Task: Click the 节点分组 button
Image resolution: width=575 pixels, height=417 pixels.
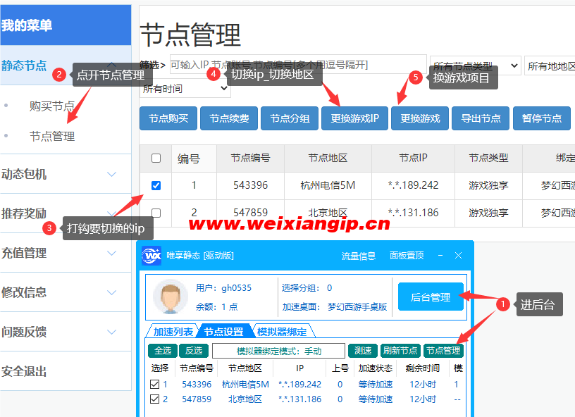Action: click(x=290, y=118)
